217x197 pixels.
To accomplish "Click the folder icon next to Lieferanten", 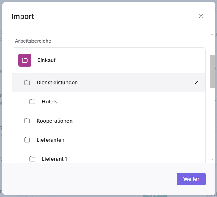I will pyautogui.click(x=27, y=140).
